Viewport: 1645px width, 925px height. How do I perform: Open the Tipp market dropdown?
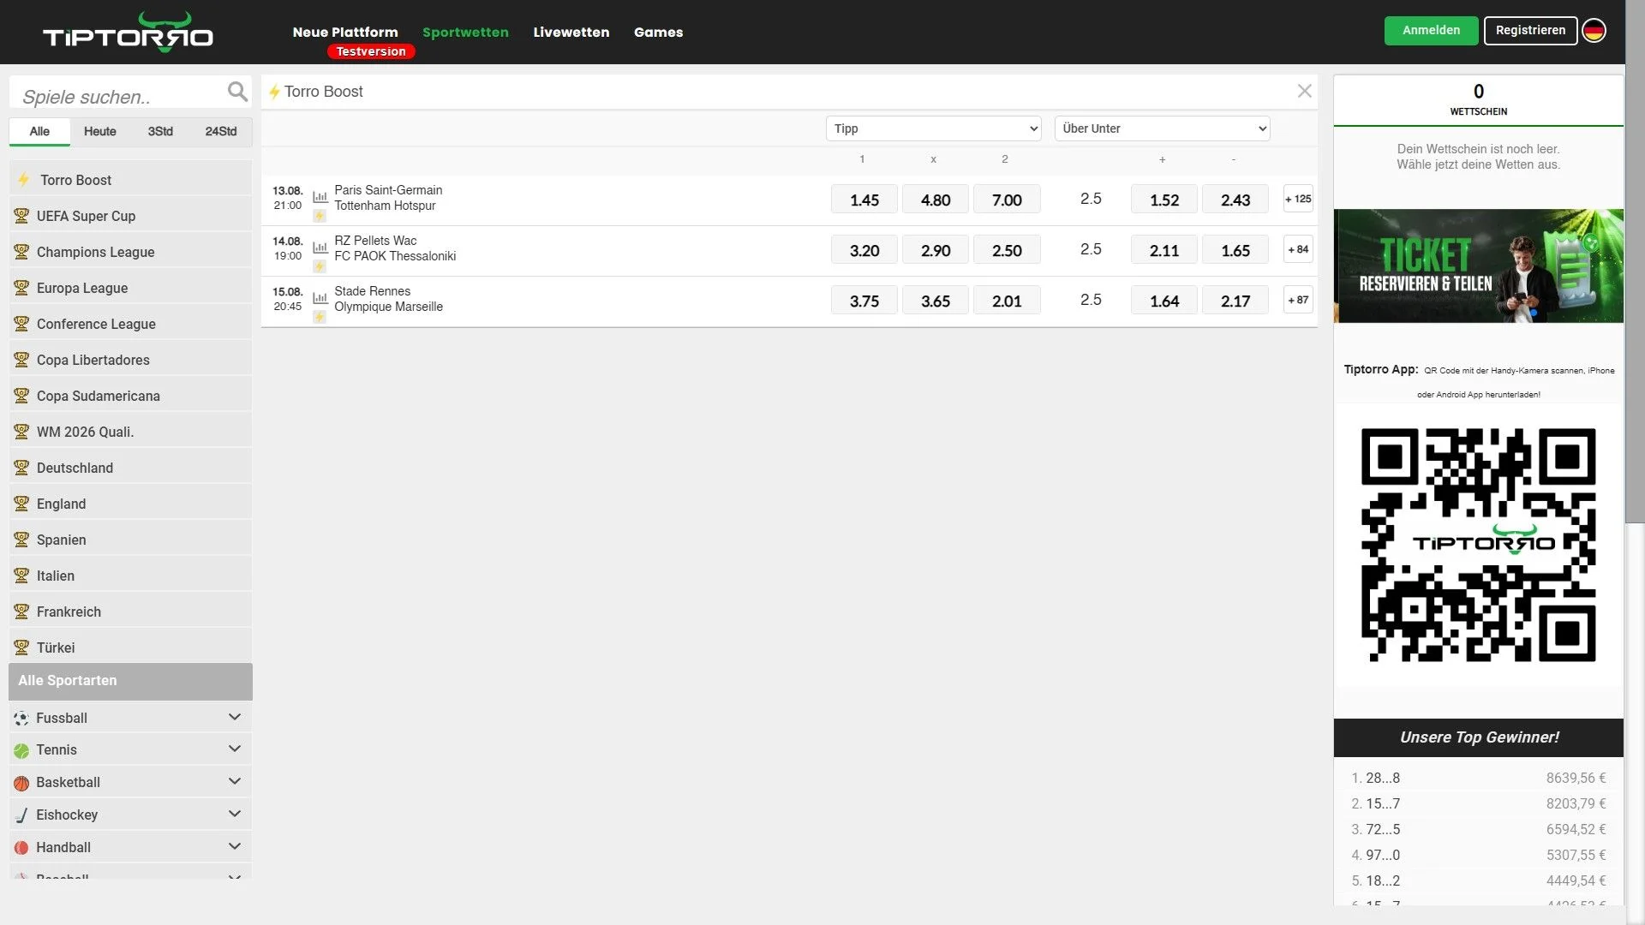[x=933, y=128]
